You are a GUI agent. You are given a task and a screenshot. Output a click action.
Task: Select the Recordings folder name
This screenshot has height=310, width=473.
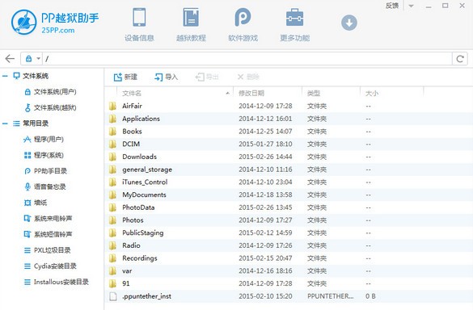pyautogui.click(x=140, y=258)
